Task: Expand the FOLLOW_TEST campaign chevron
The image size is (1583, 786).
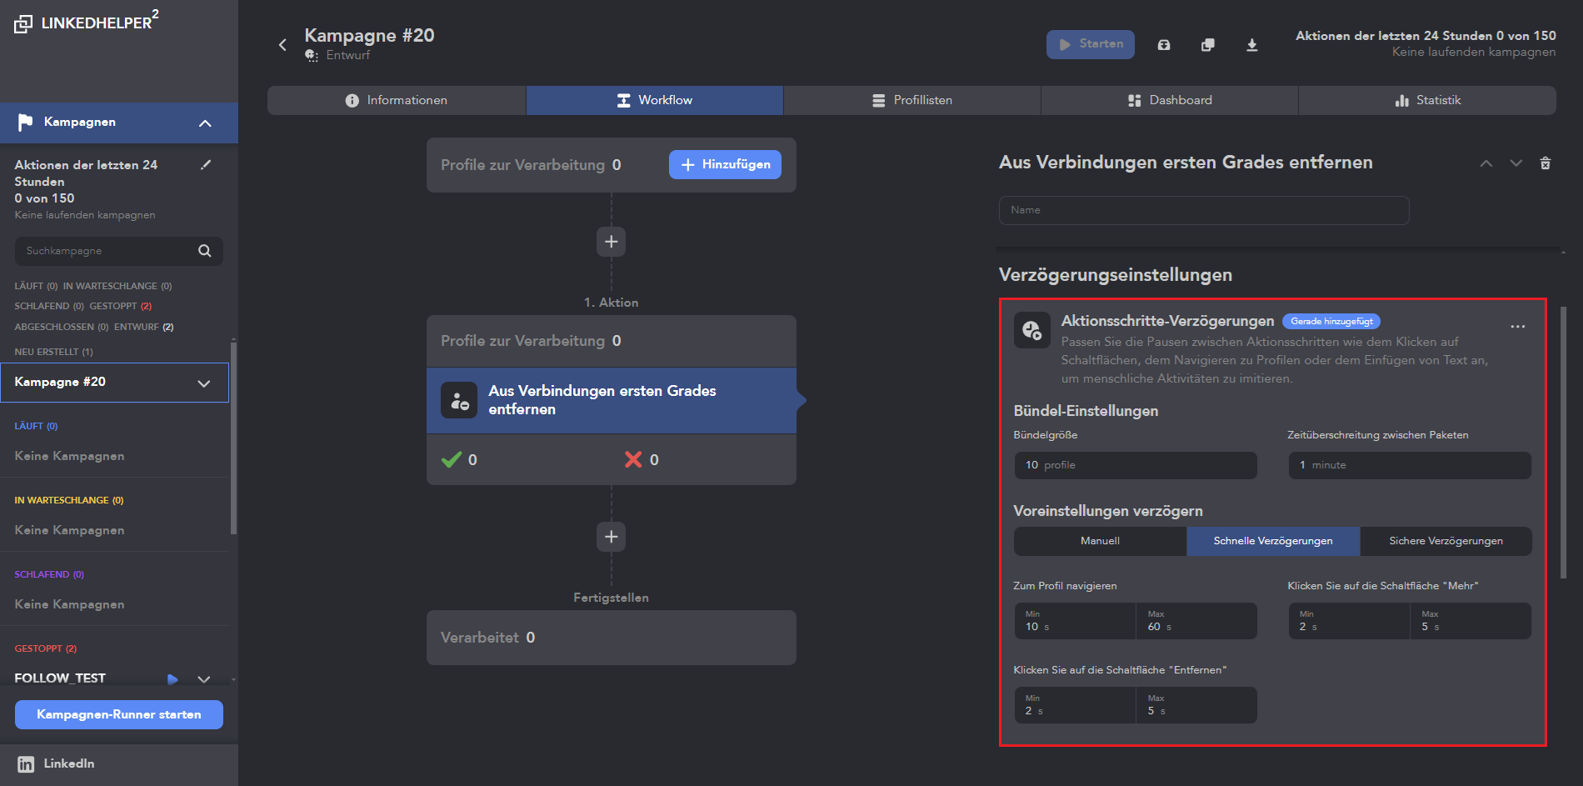Action: [204, 678]
